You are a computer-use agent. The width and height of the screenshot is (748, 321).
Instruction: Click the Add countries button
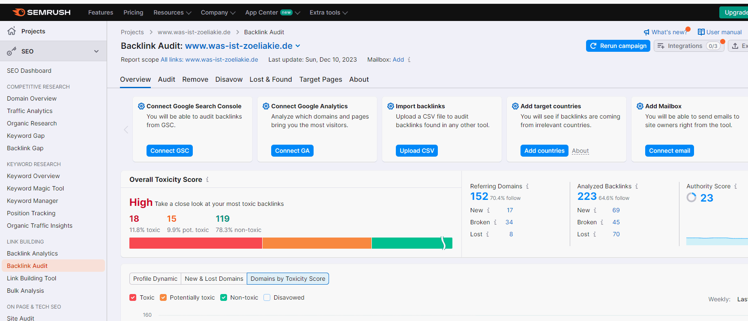pyautogui.click(x=545, y=151)
